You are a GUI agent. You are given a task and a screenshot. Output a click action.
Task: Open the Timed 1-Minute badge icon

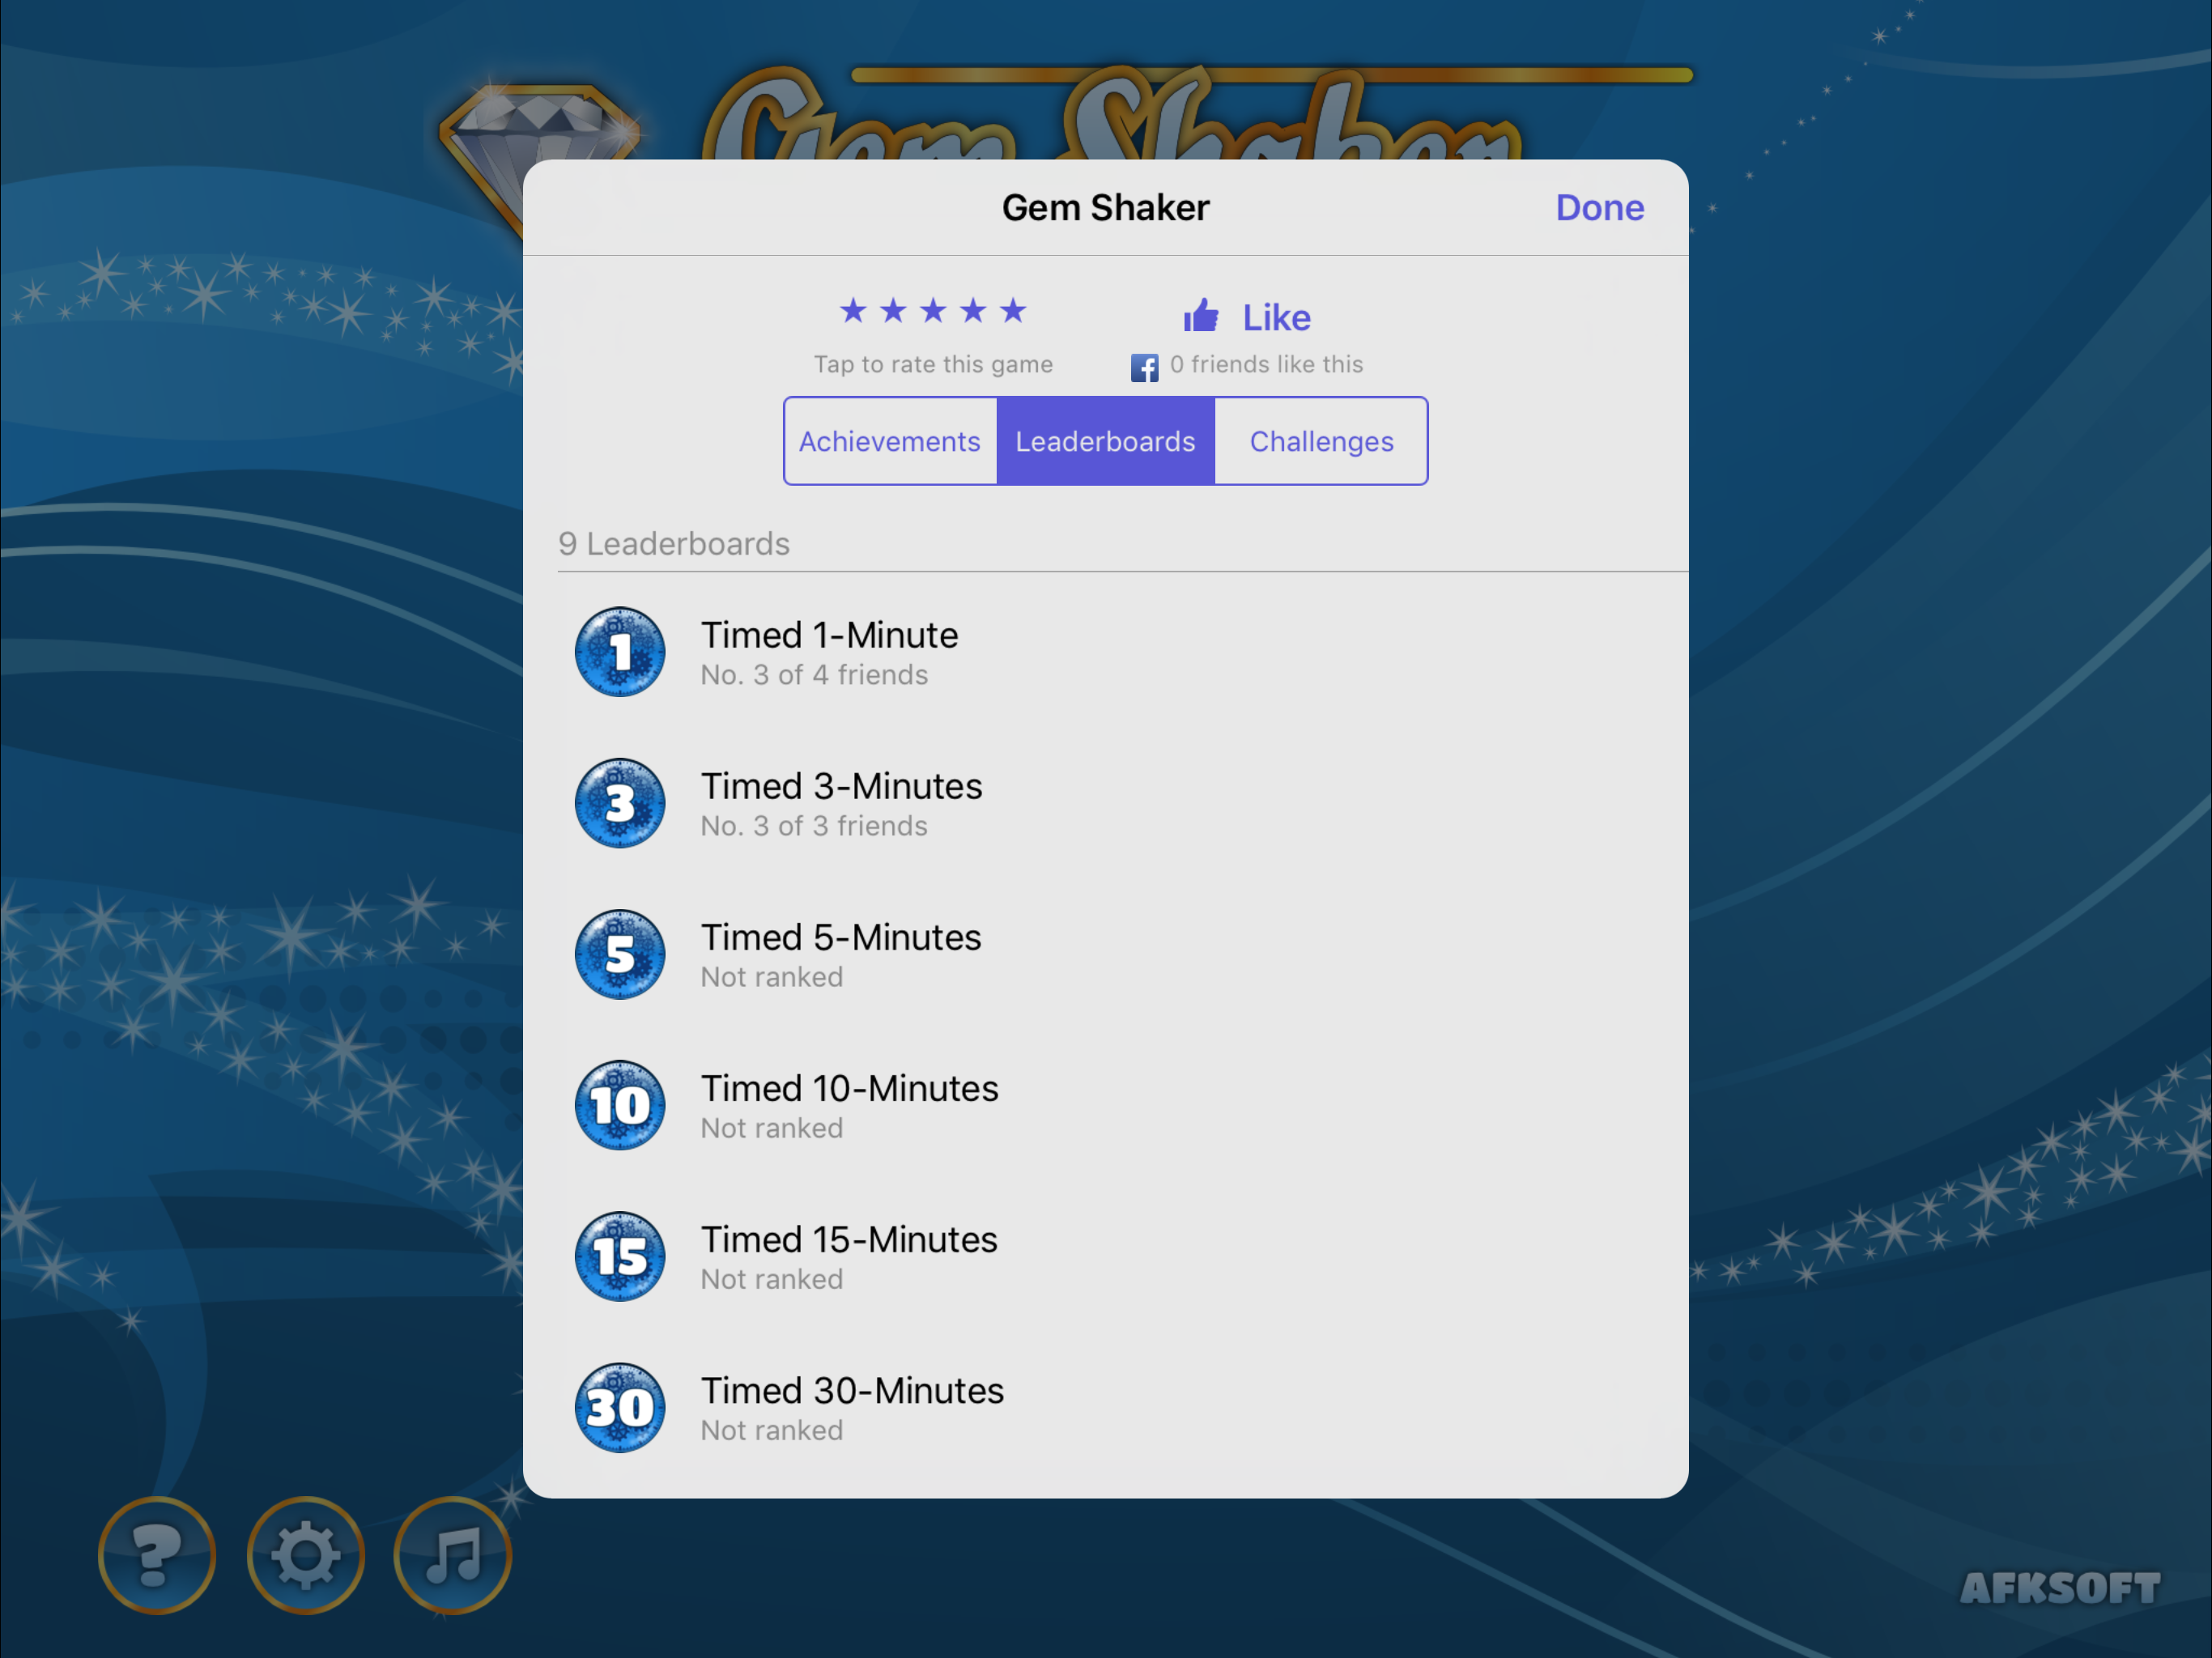[x=620, y=652]
